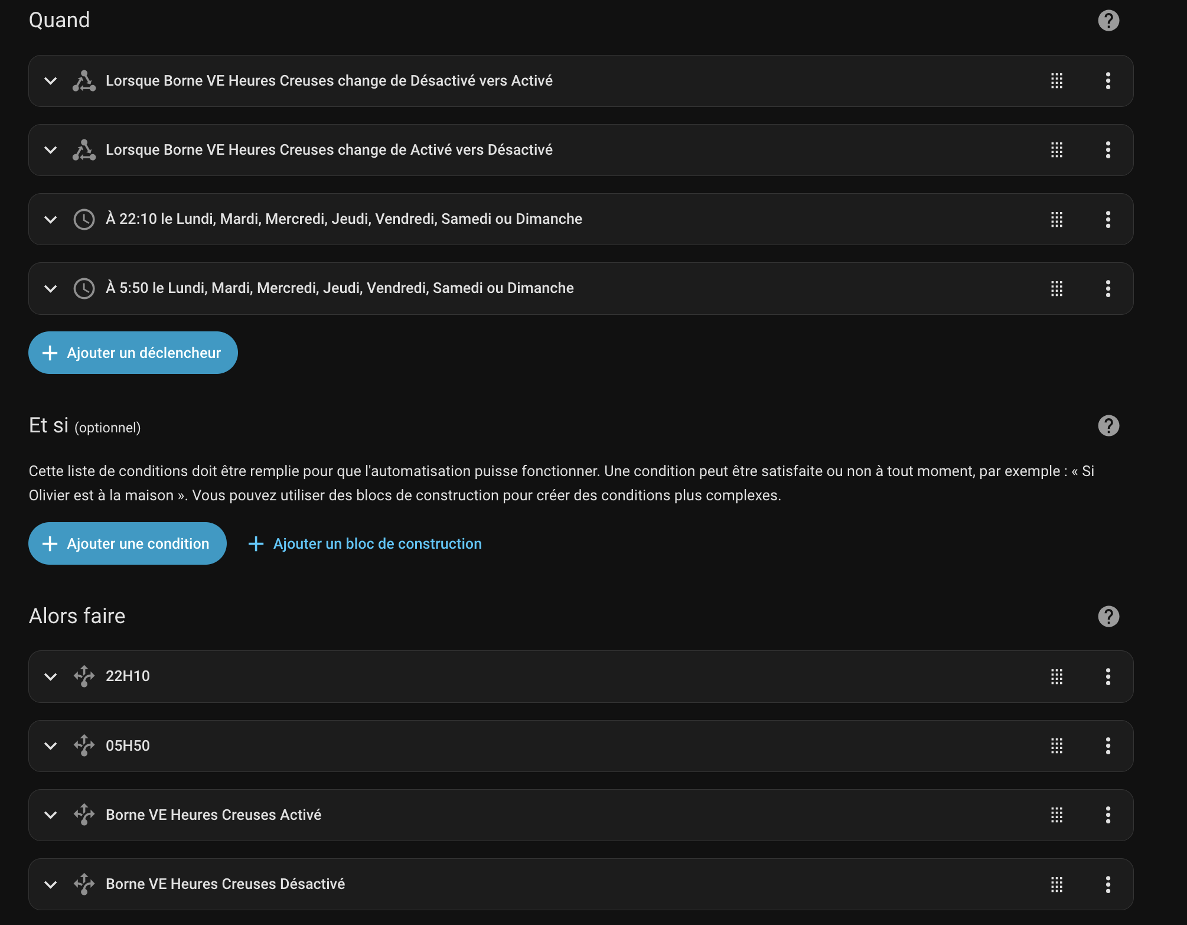Expand the Borne VE Heures Creuses Activé action
This screenshot has height=925, width=1187.
[51, 815]
